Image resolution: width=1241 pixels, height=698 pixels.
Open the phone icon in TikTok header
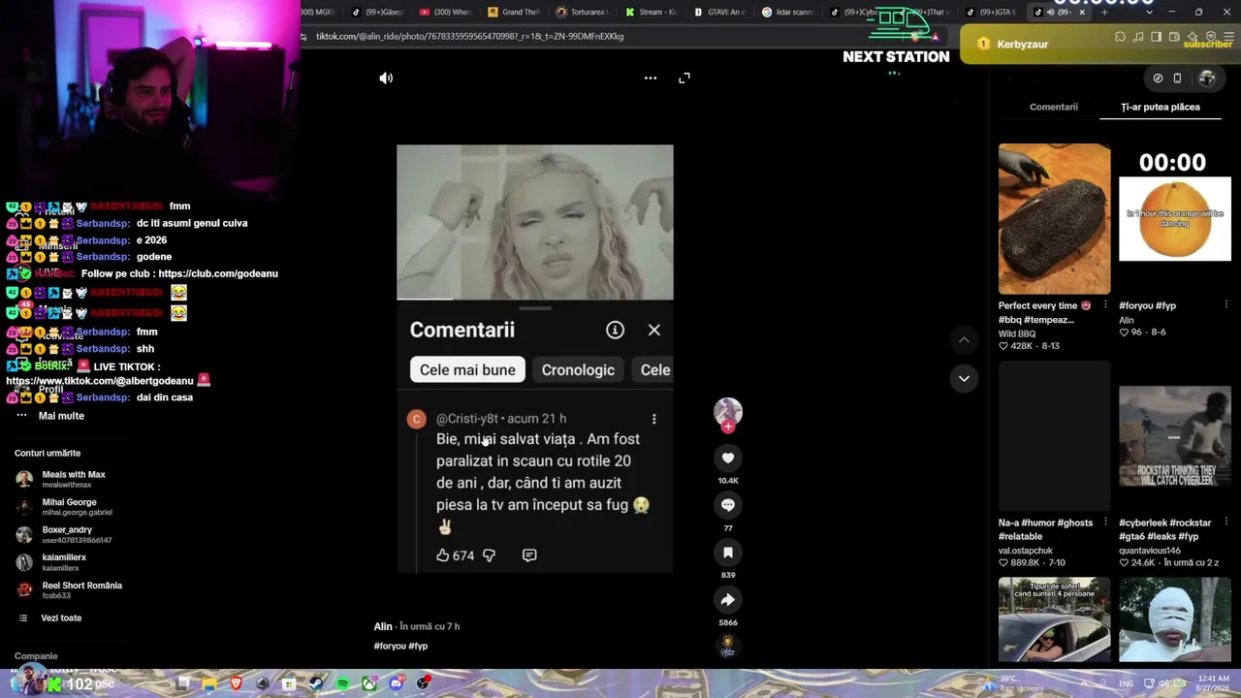pos(1177,79)
